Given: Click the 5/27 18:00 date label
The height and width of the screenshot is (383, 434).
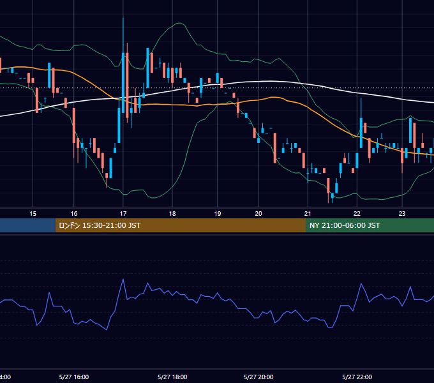Looking at the screenshot, I should tap(172, 377).
